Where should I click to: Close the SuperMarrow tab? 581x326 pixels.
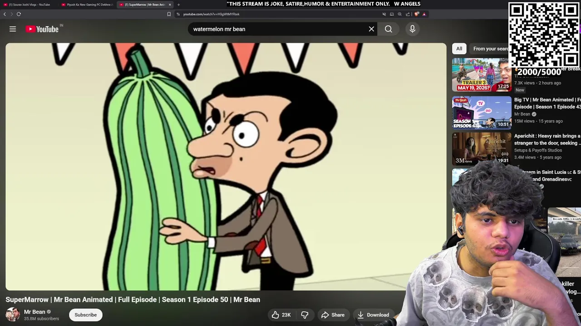click(x=170, y=5)
